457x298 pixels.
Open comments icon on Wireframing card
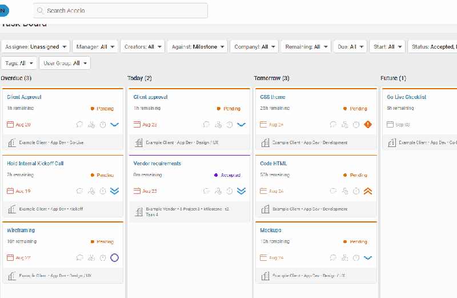pyautogui.click(x=79, y=258)
